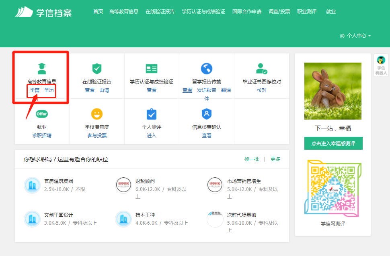The image size is (390, 256).
Task: Click the 发送报告 link
Action: click(207, 90)
